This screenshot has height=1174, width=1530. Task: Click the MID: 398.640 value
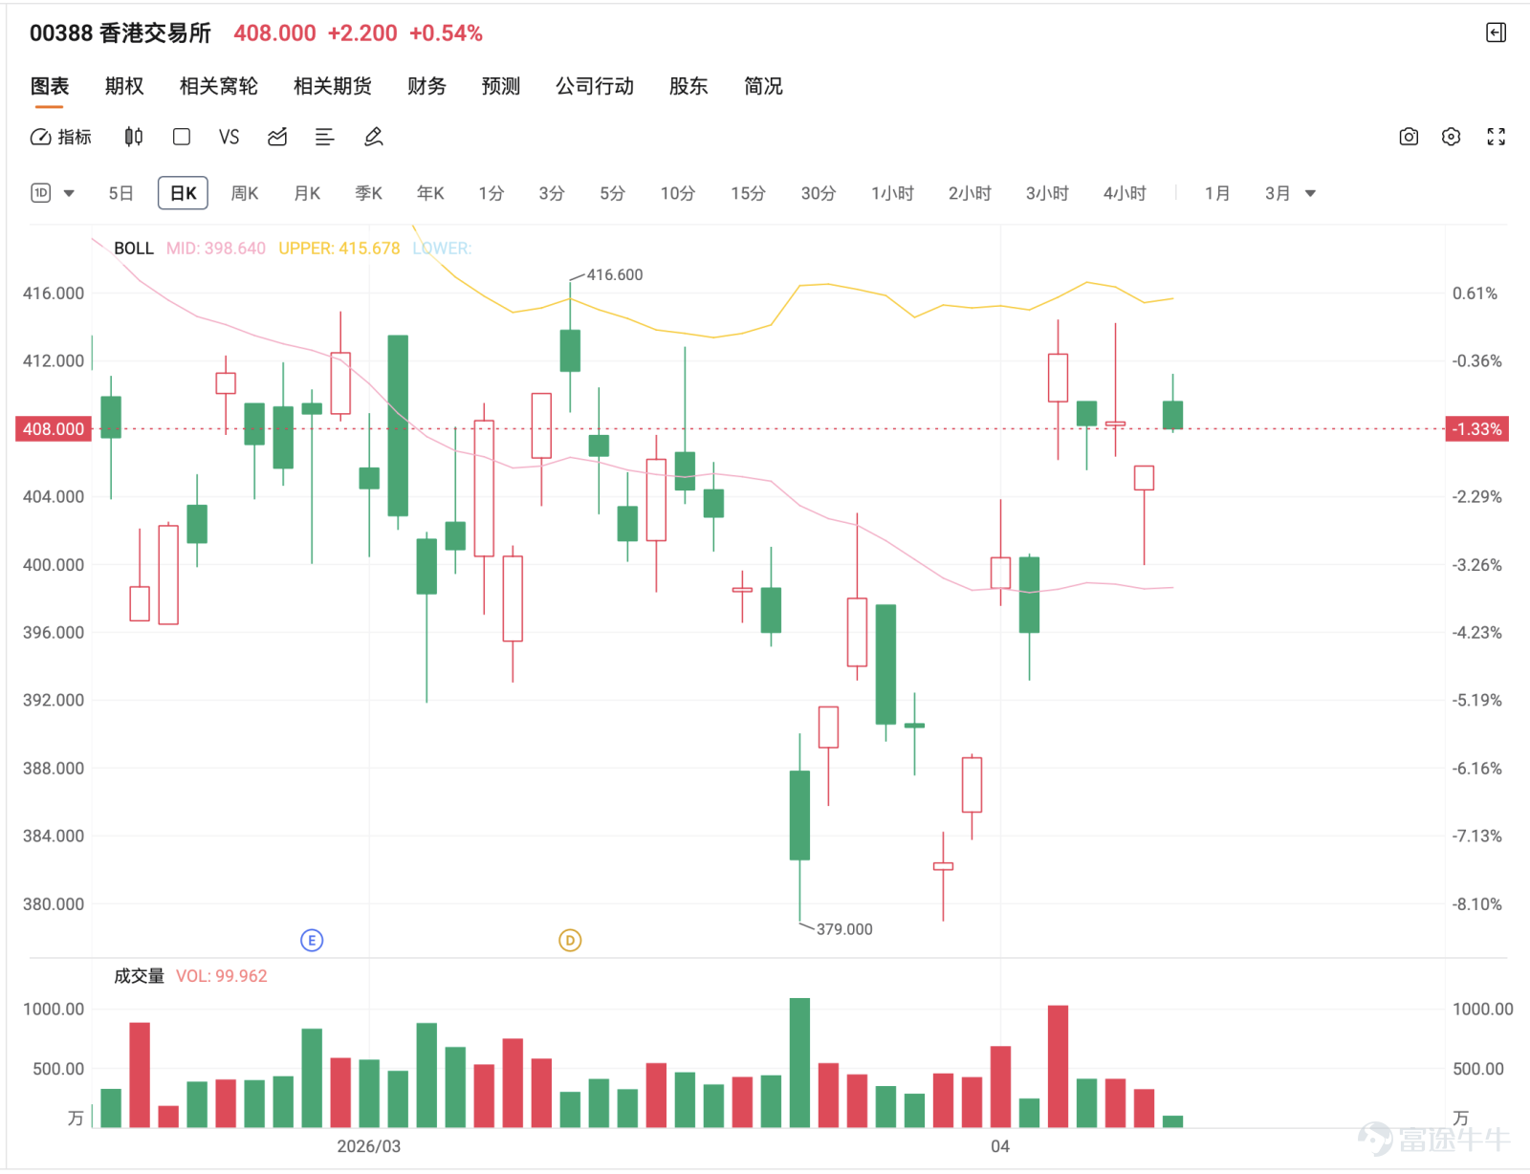point(216,249)
